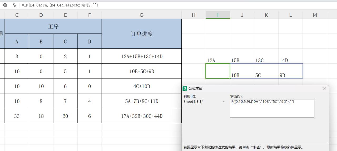The height and width of the screenshot is (151, 337).
Task: Select column header G
Action: click(x=142, y=15)
